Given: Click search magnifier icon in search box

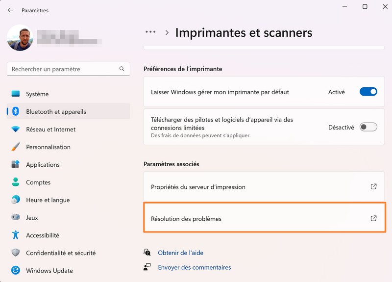Looking at the screenshot, I should [122, 69].
